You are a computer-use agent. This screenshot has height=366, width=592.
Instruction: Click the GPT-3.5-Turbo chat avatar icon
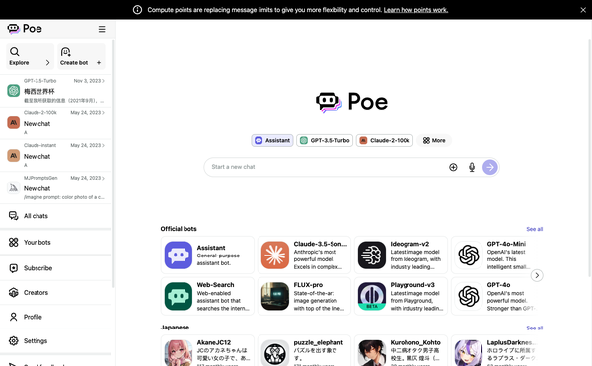coord(14,91)
